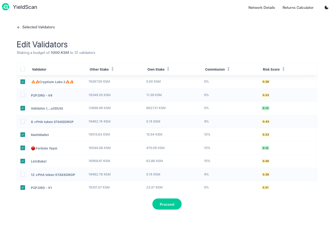Click the Own Stake column header
The height and width of the screenshot is (227, 334).
pos(156,69)
